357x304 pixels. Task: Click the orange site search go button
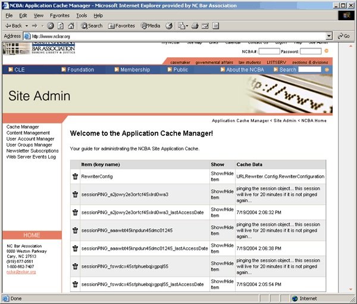[327, 70]
